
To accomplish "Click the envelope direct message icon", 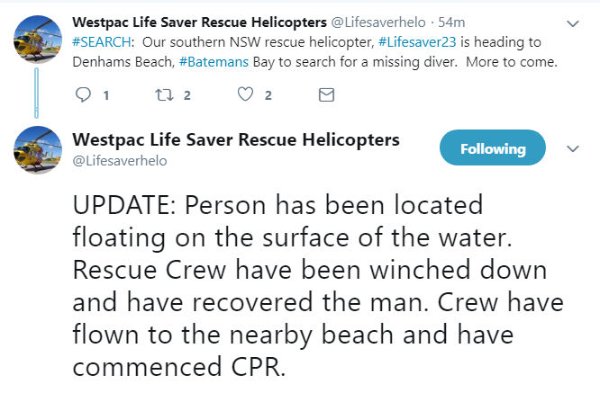I will click(x=327, y=94).
